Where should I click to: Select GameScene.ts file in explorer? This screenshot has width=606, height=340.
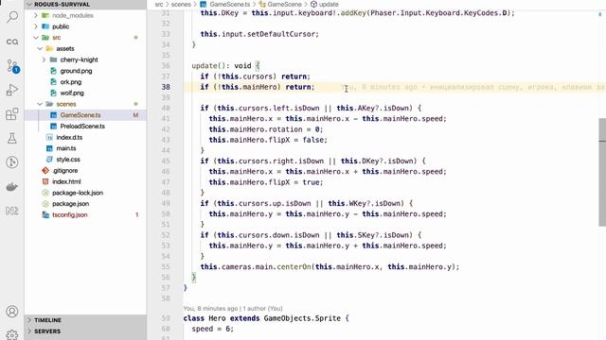pyautogui.click(x=85, y=115)
